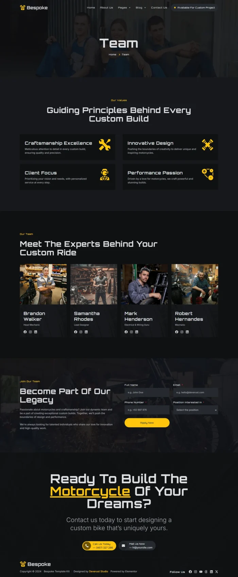Image resolution: width=238 pixels, height=577 pixels.
Task: Open the Select the position dropdown
Action: coord(195,410)
